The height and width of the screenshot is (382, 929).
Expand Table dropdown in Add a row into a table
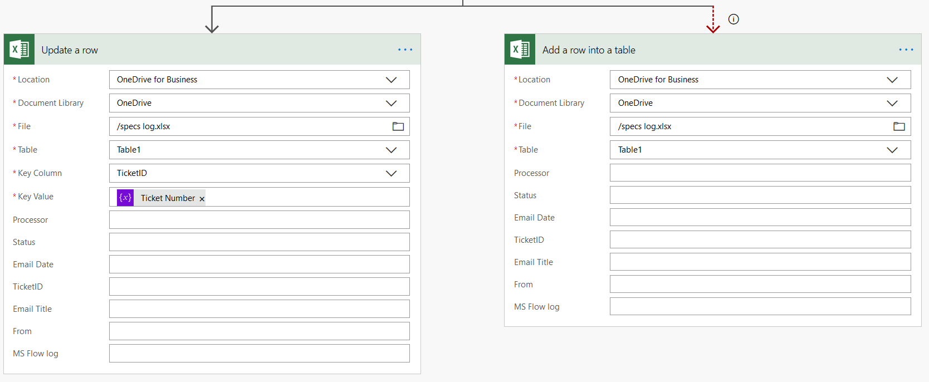coord(892,150)
